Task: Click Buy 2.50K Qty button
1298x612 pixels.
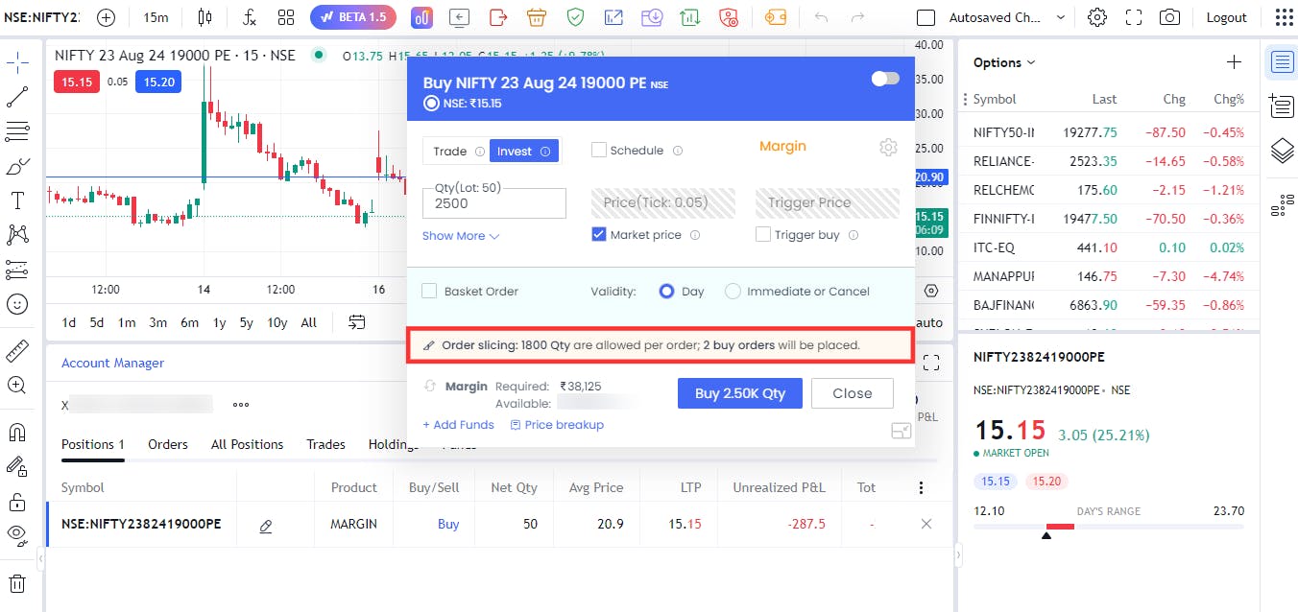Action: 739,393
